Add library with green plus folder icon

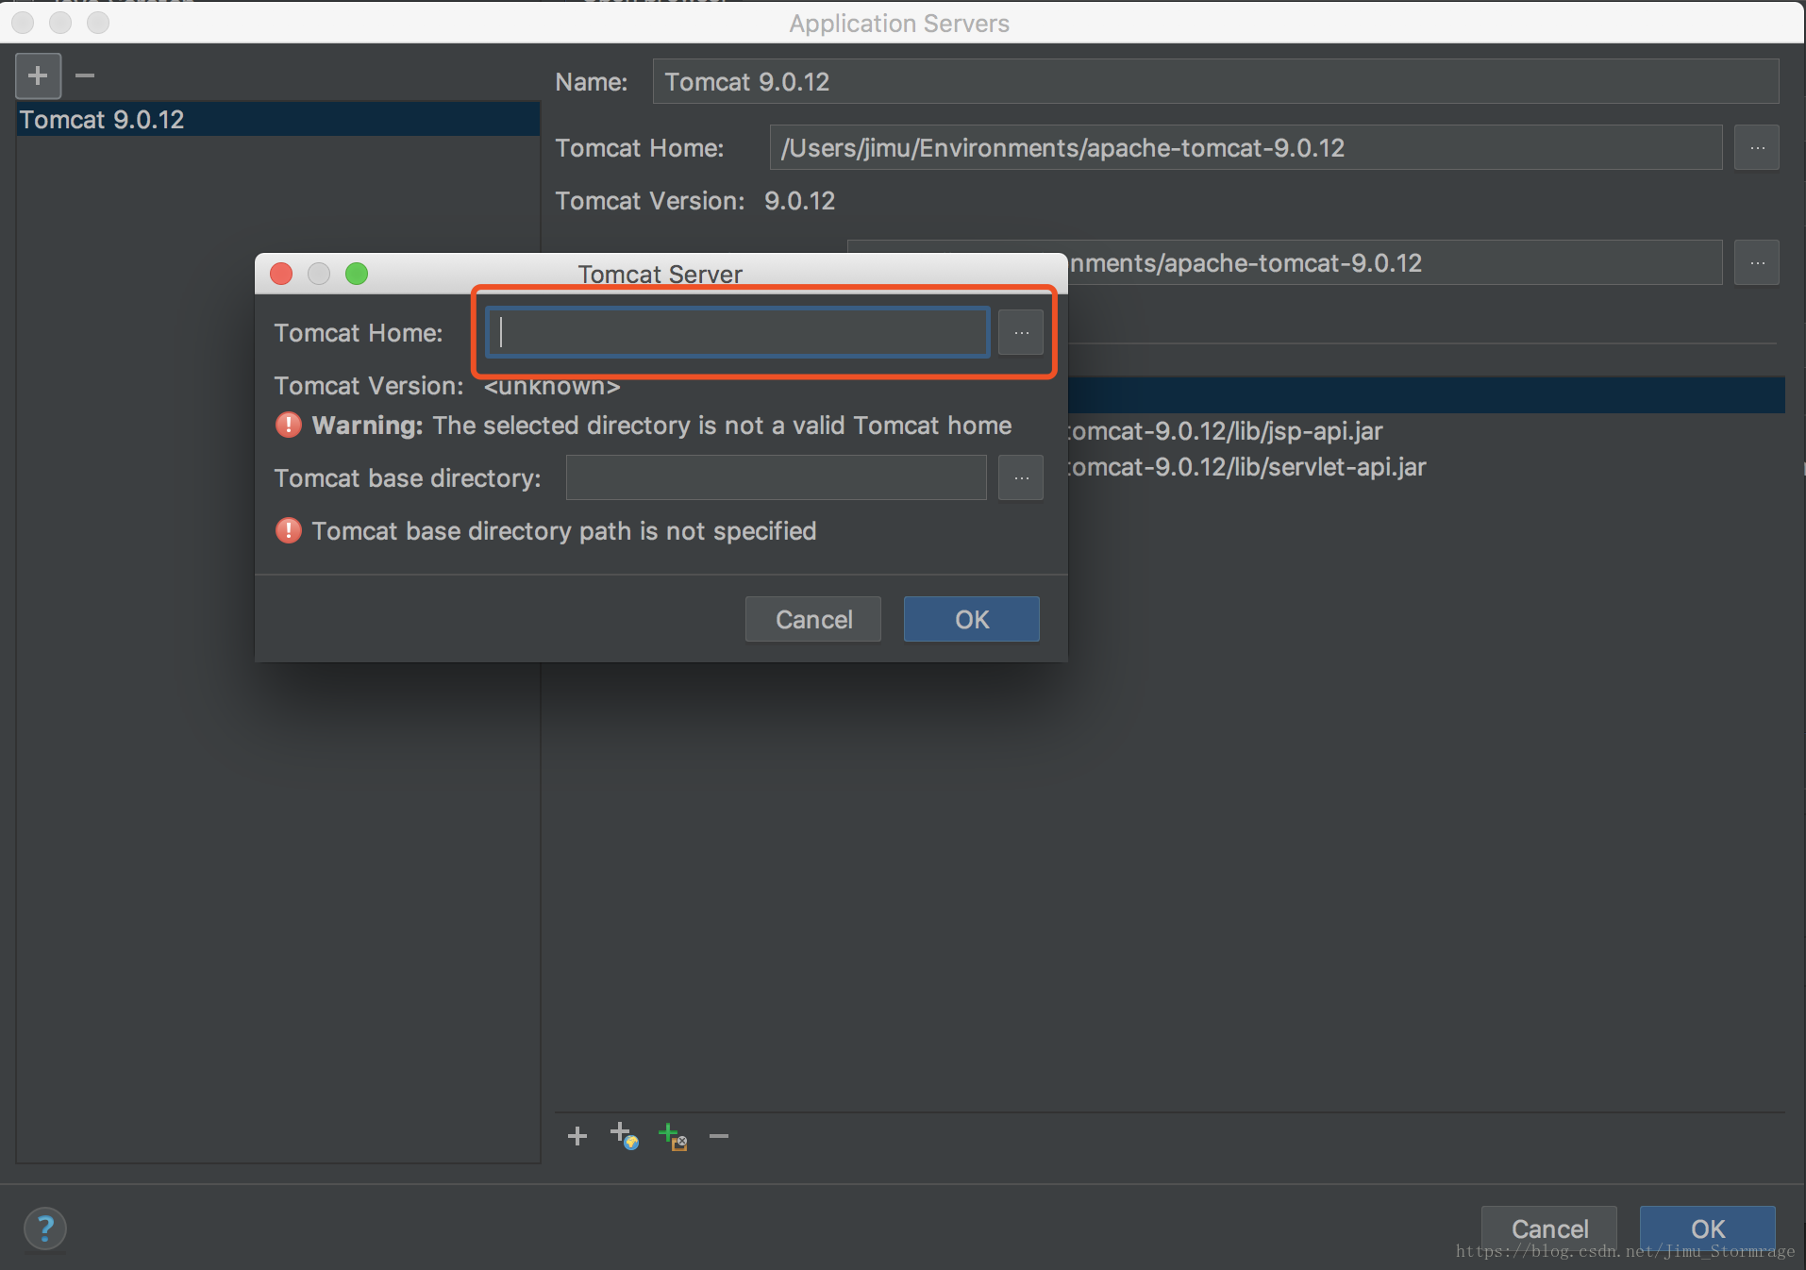tap(673, 1136)
